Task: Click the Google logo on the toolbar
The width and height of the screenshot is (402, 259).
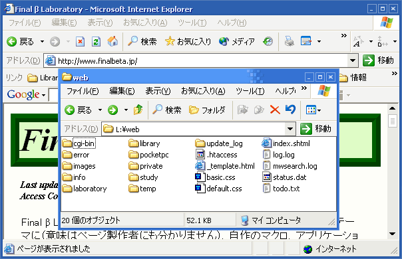Action: tap(23, 94)
